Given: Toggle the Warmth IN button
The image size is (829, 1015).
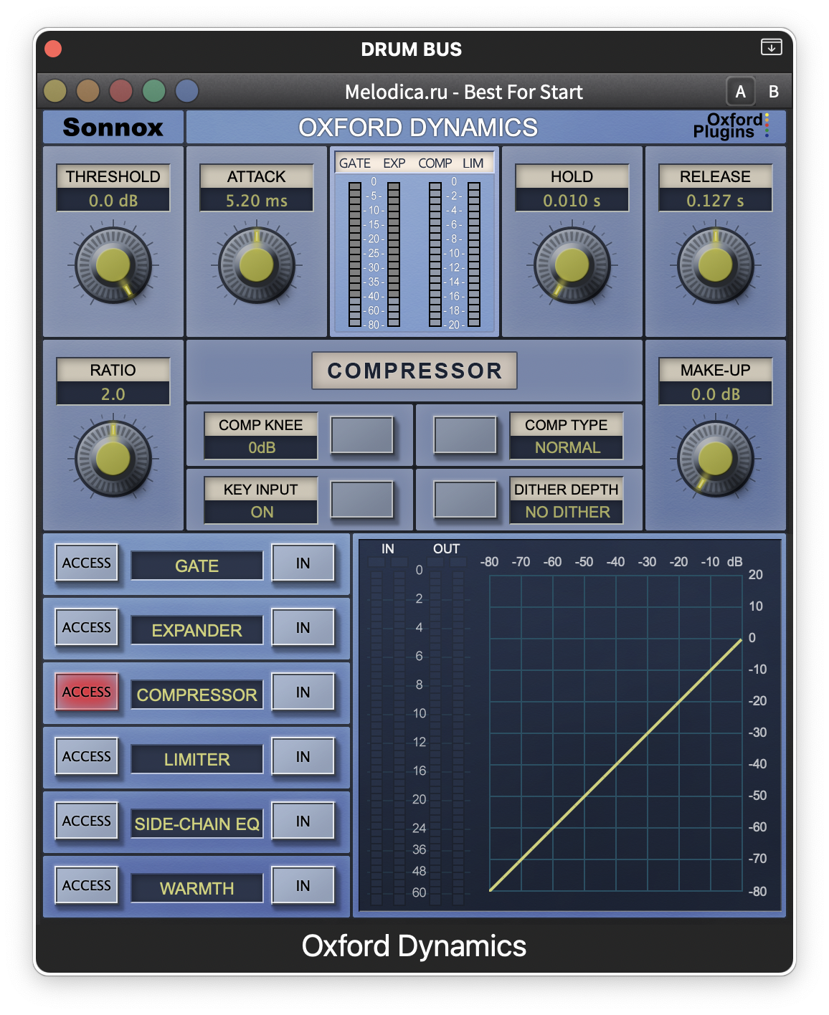Looking at the screenshot, I should 303,886.
